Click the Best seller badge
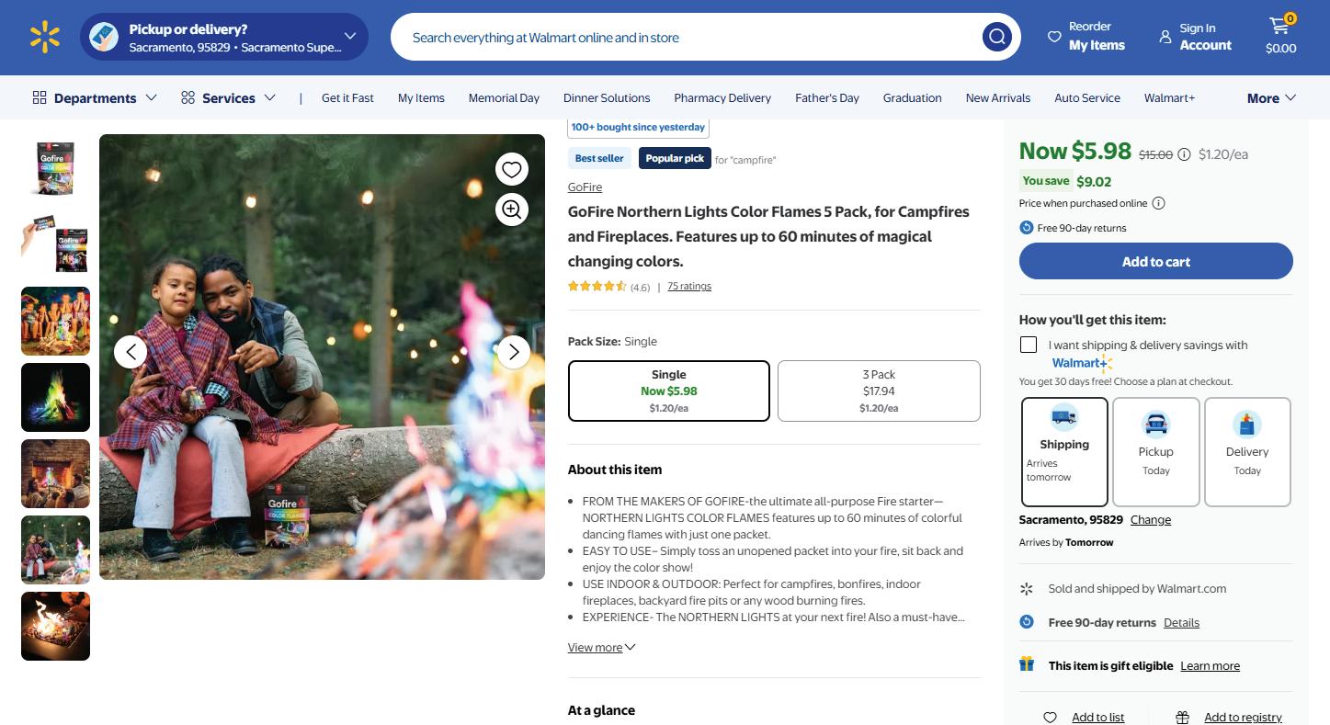This screenshot has width=1330, height=725. pos(599,158)
